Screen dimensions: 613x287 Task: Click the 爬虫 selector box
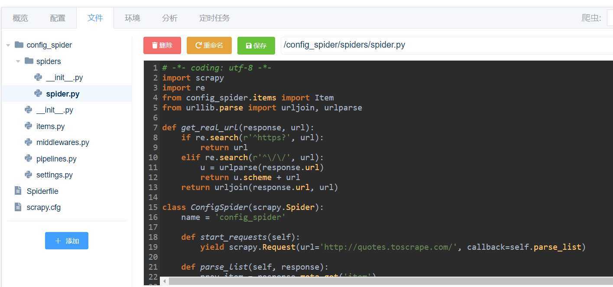[x=610, y=18]
